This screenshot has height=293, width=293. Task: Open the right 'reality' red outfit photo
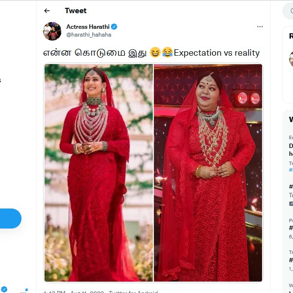coord(208,173)
